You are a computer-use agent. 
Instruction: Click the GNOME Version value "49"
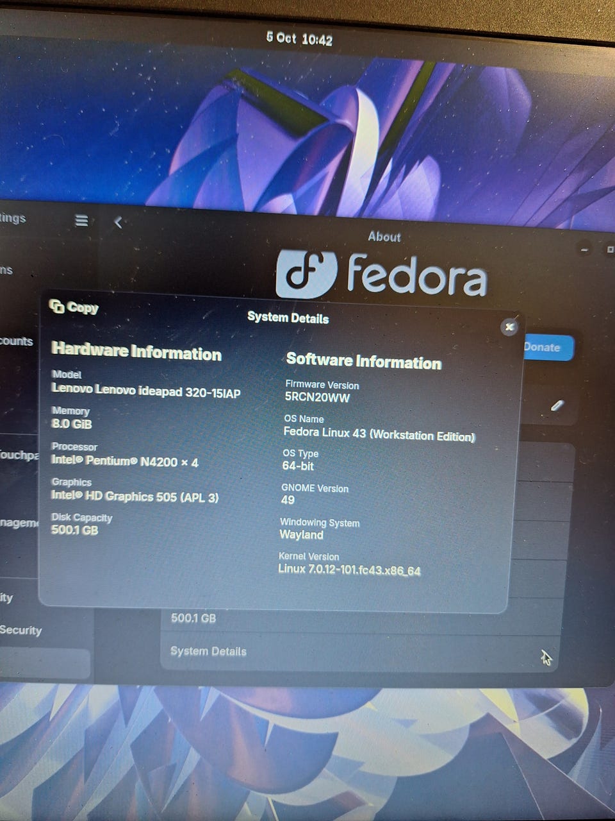coord(288,500)
